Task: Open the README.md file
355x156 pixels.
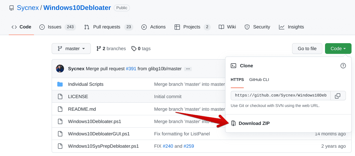Action: point(82,109)
